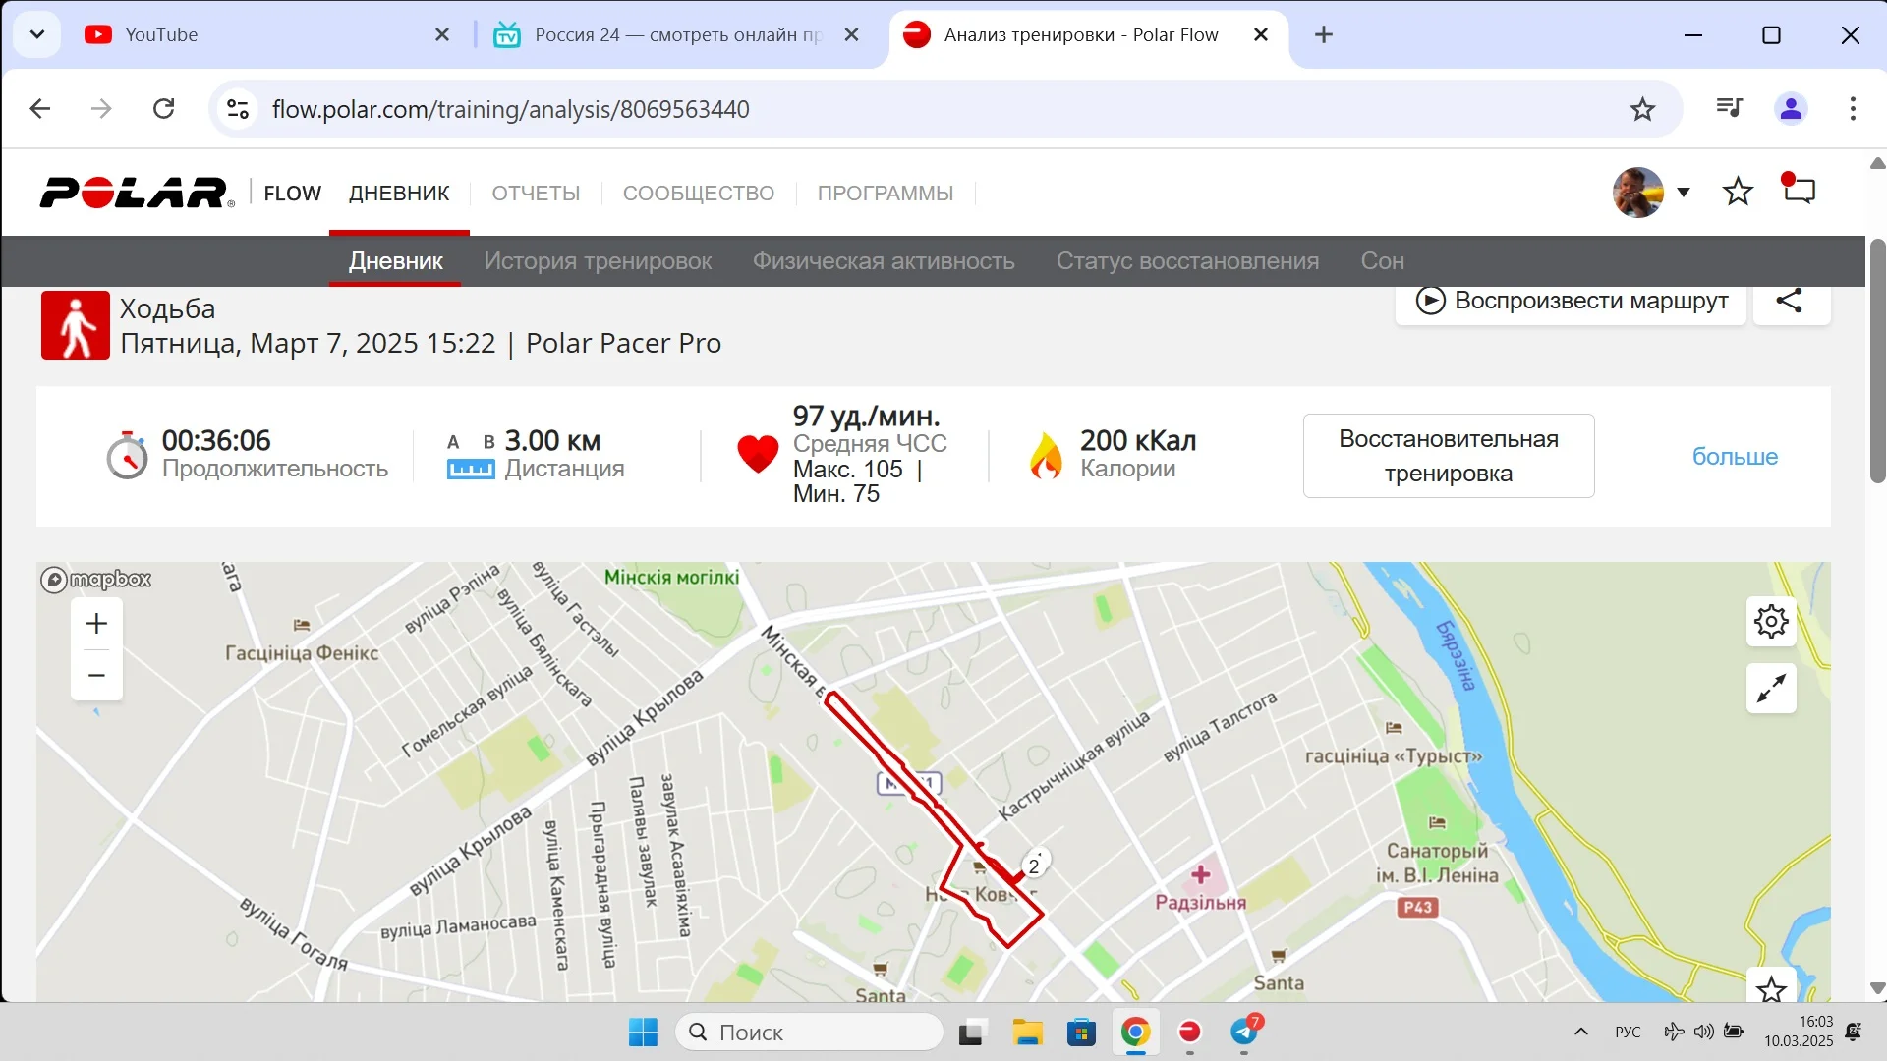Switch to История тренировок tab

click(598, 261)
